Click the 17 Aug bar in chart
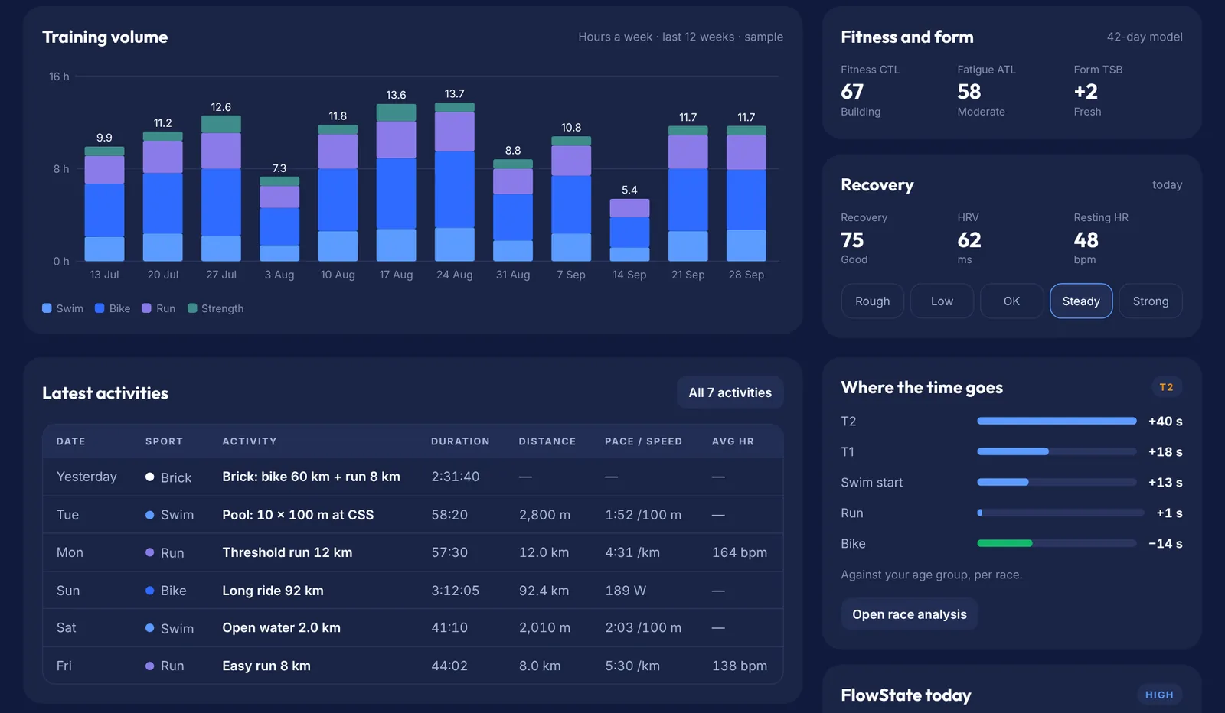Screen dimensions: 1225x713 [x=396, y=183]
